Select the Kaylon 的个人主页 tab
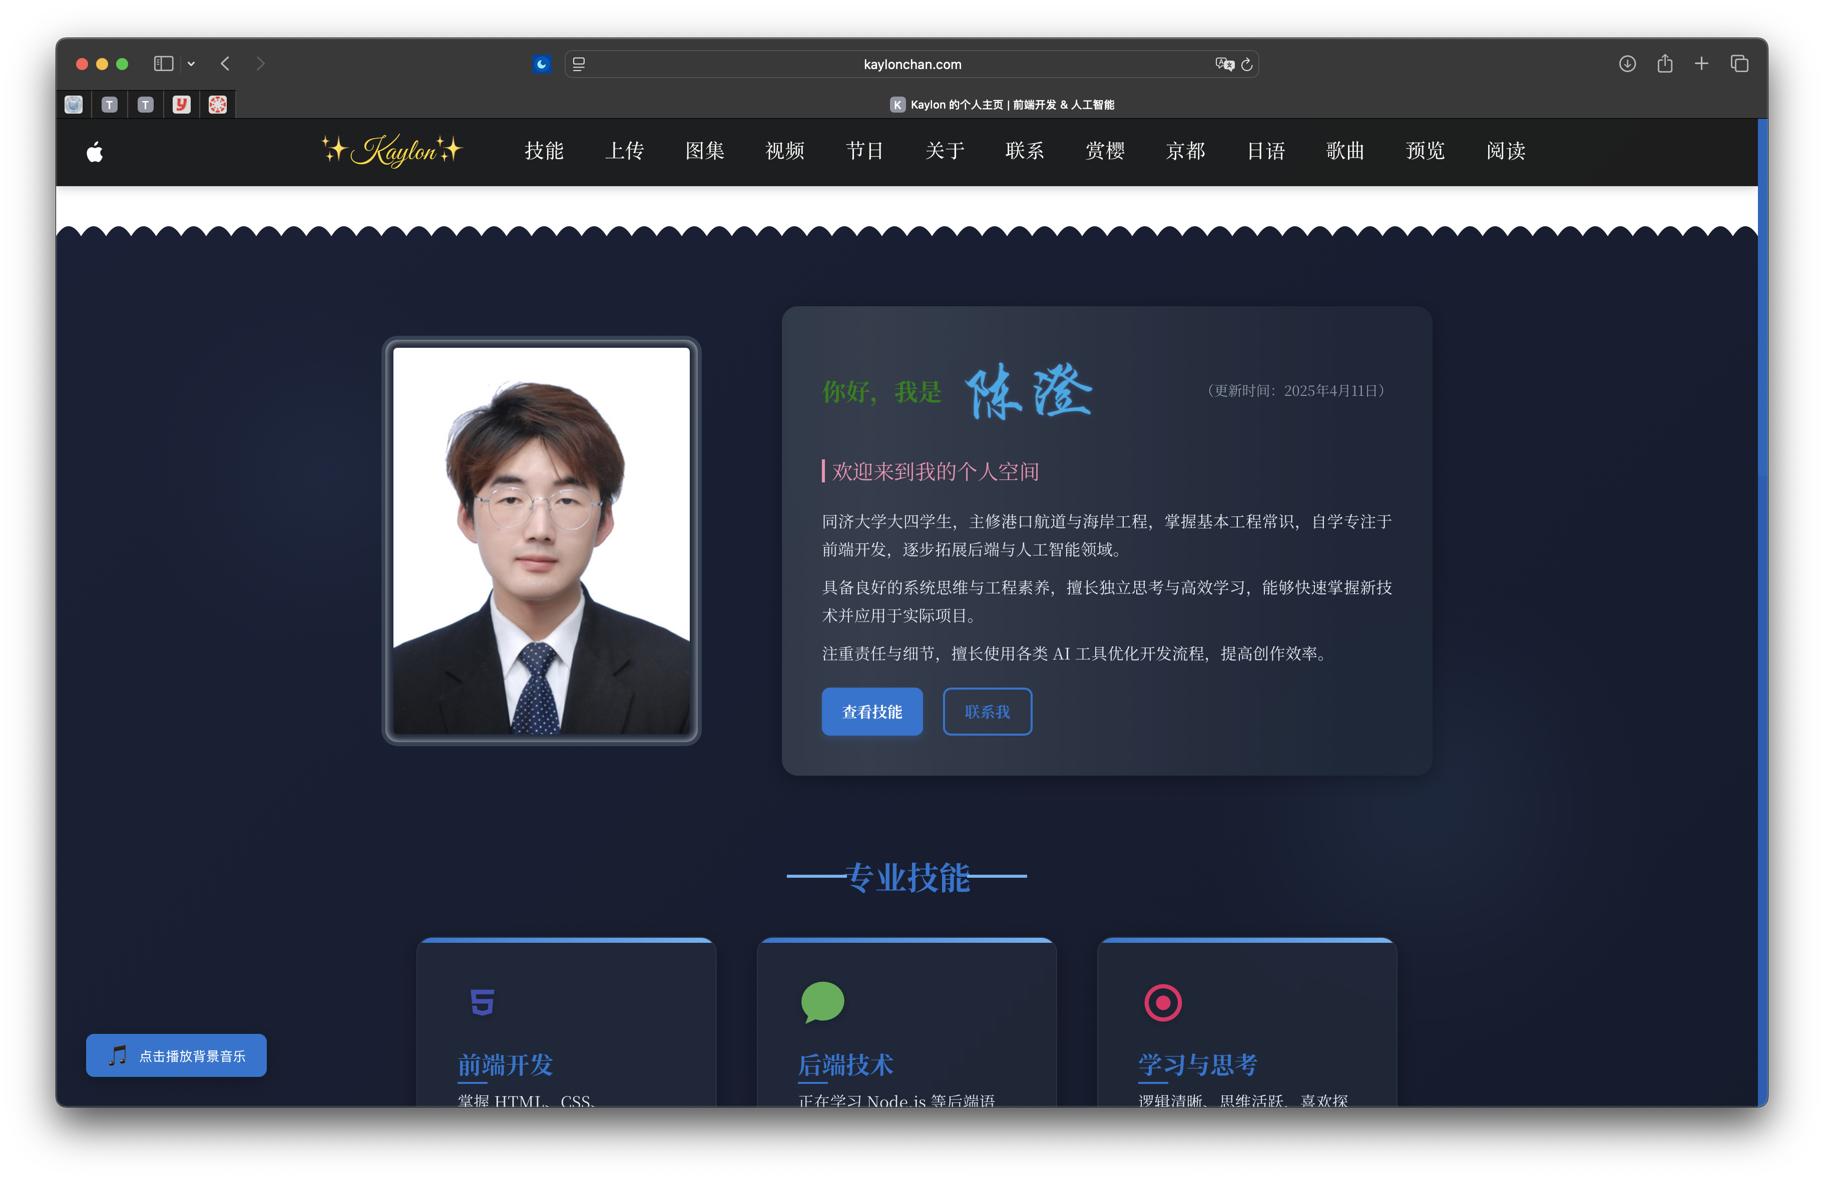 point(1002,104)
